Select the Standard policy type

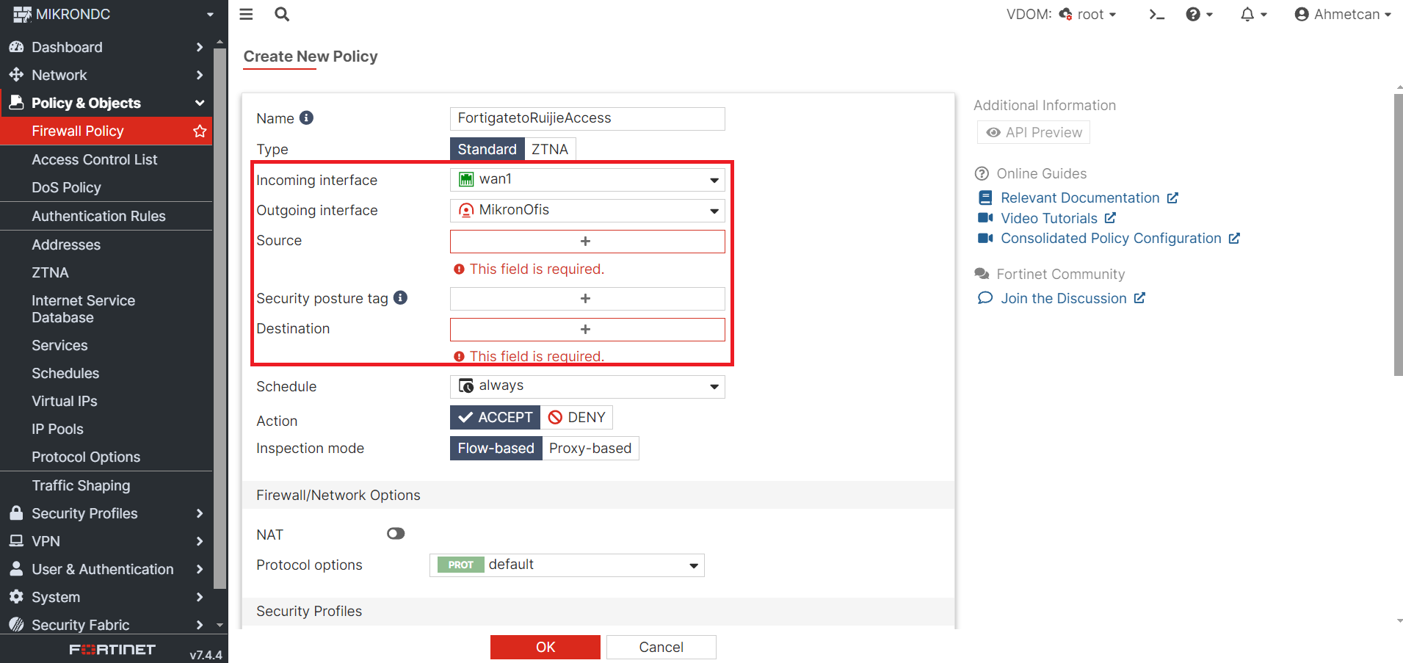point(487,149)
